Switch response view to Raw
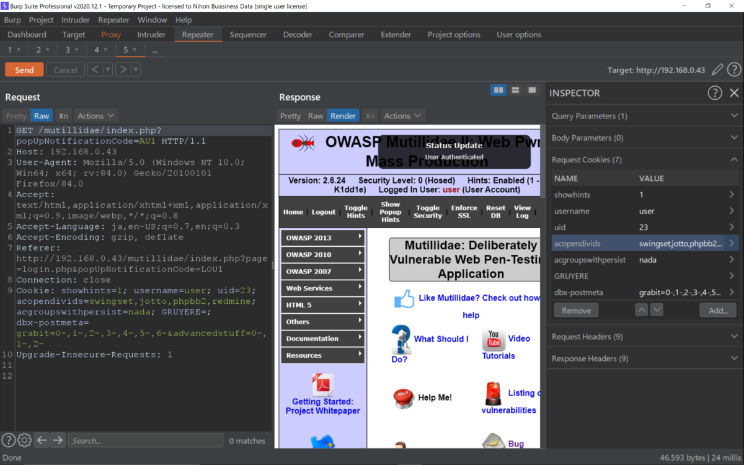 click(316, 116)
